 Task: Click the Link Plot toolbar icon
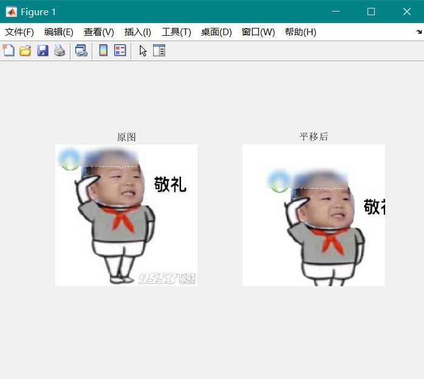click(81, 50)
